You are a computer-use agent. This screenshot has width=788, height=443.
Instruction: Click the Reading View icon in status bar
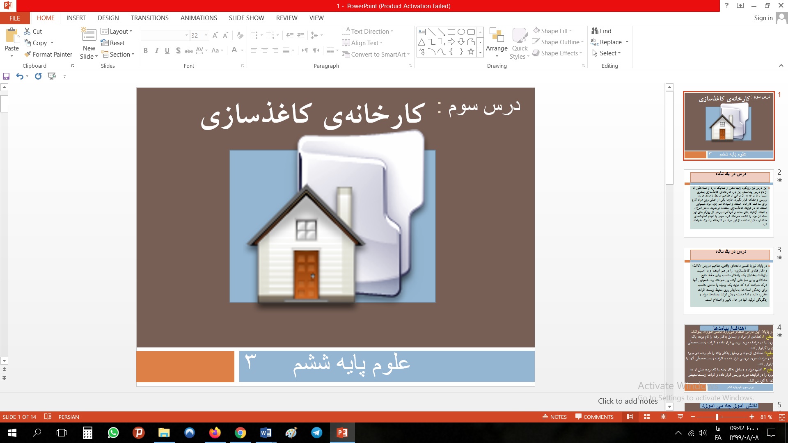pos(663,417)
